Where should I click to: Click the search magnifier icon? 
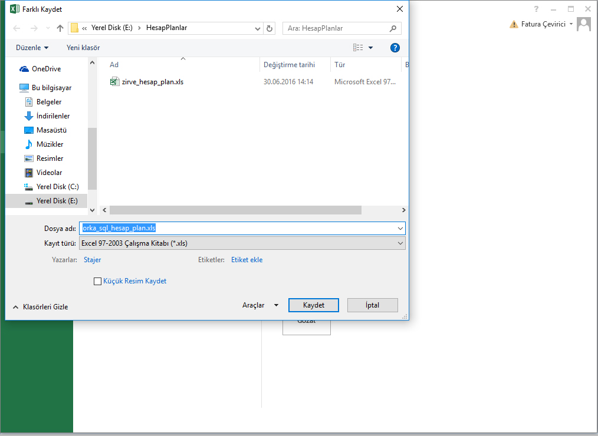[393, 28]
